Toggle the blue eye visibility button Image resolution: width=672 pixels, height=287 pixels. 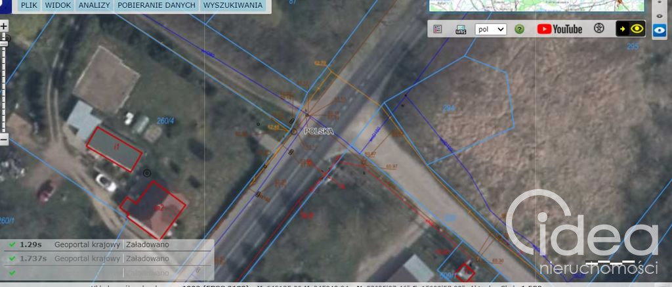[659, 30]
